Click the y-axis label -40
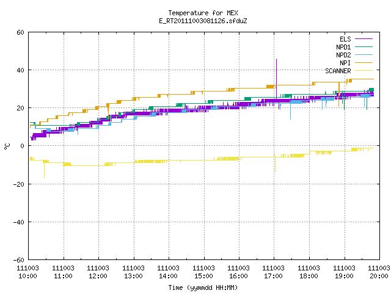Viewport: 391px width, 293px height. [x=19, y=222]
